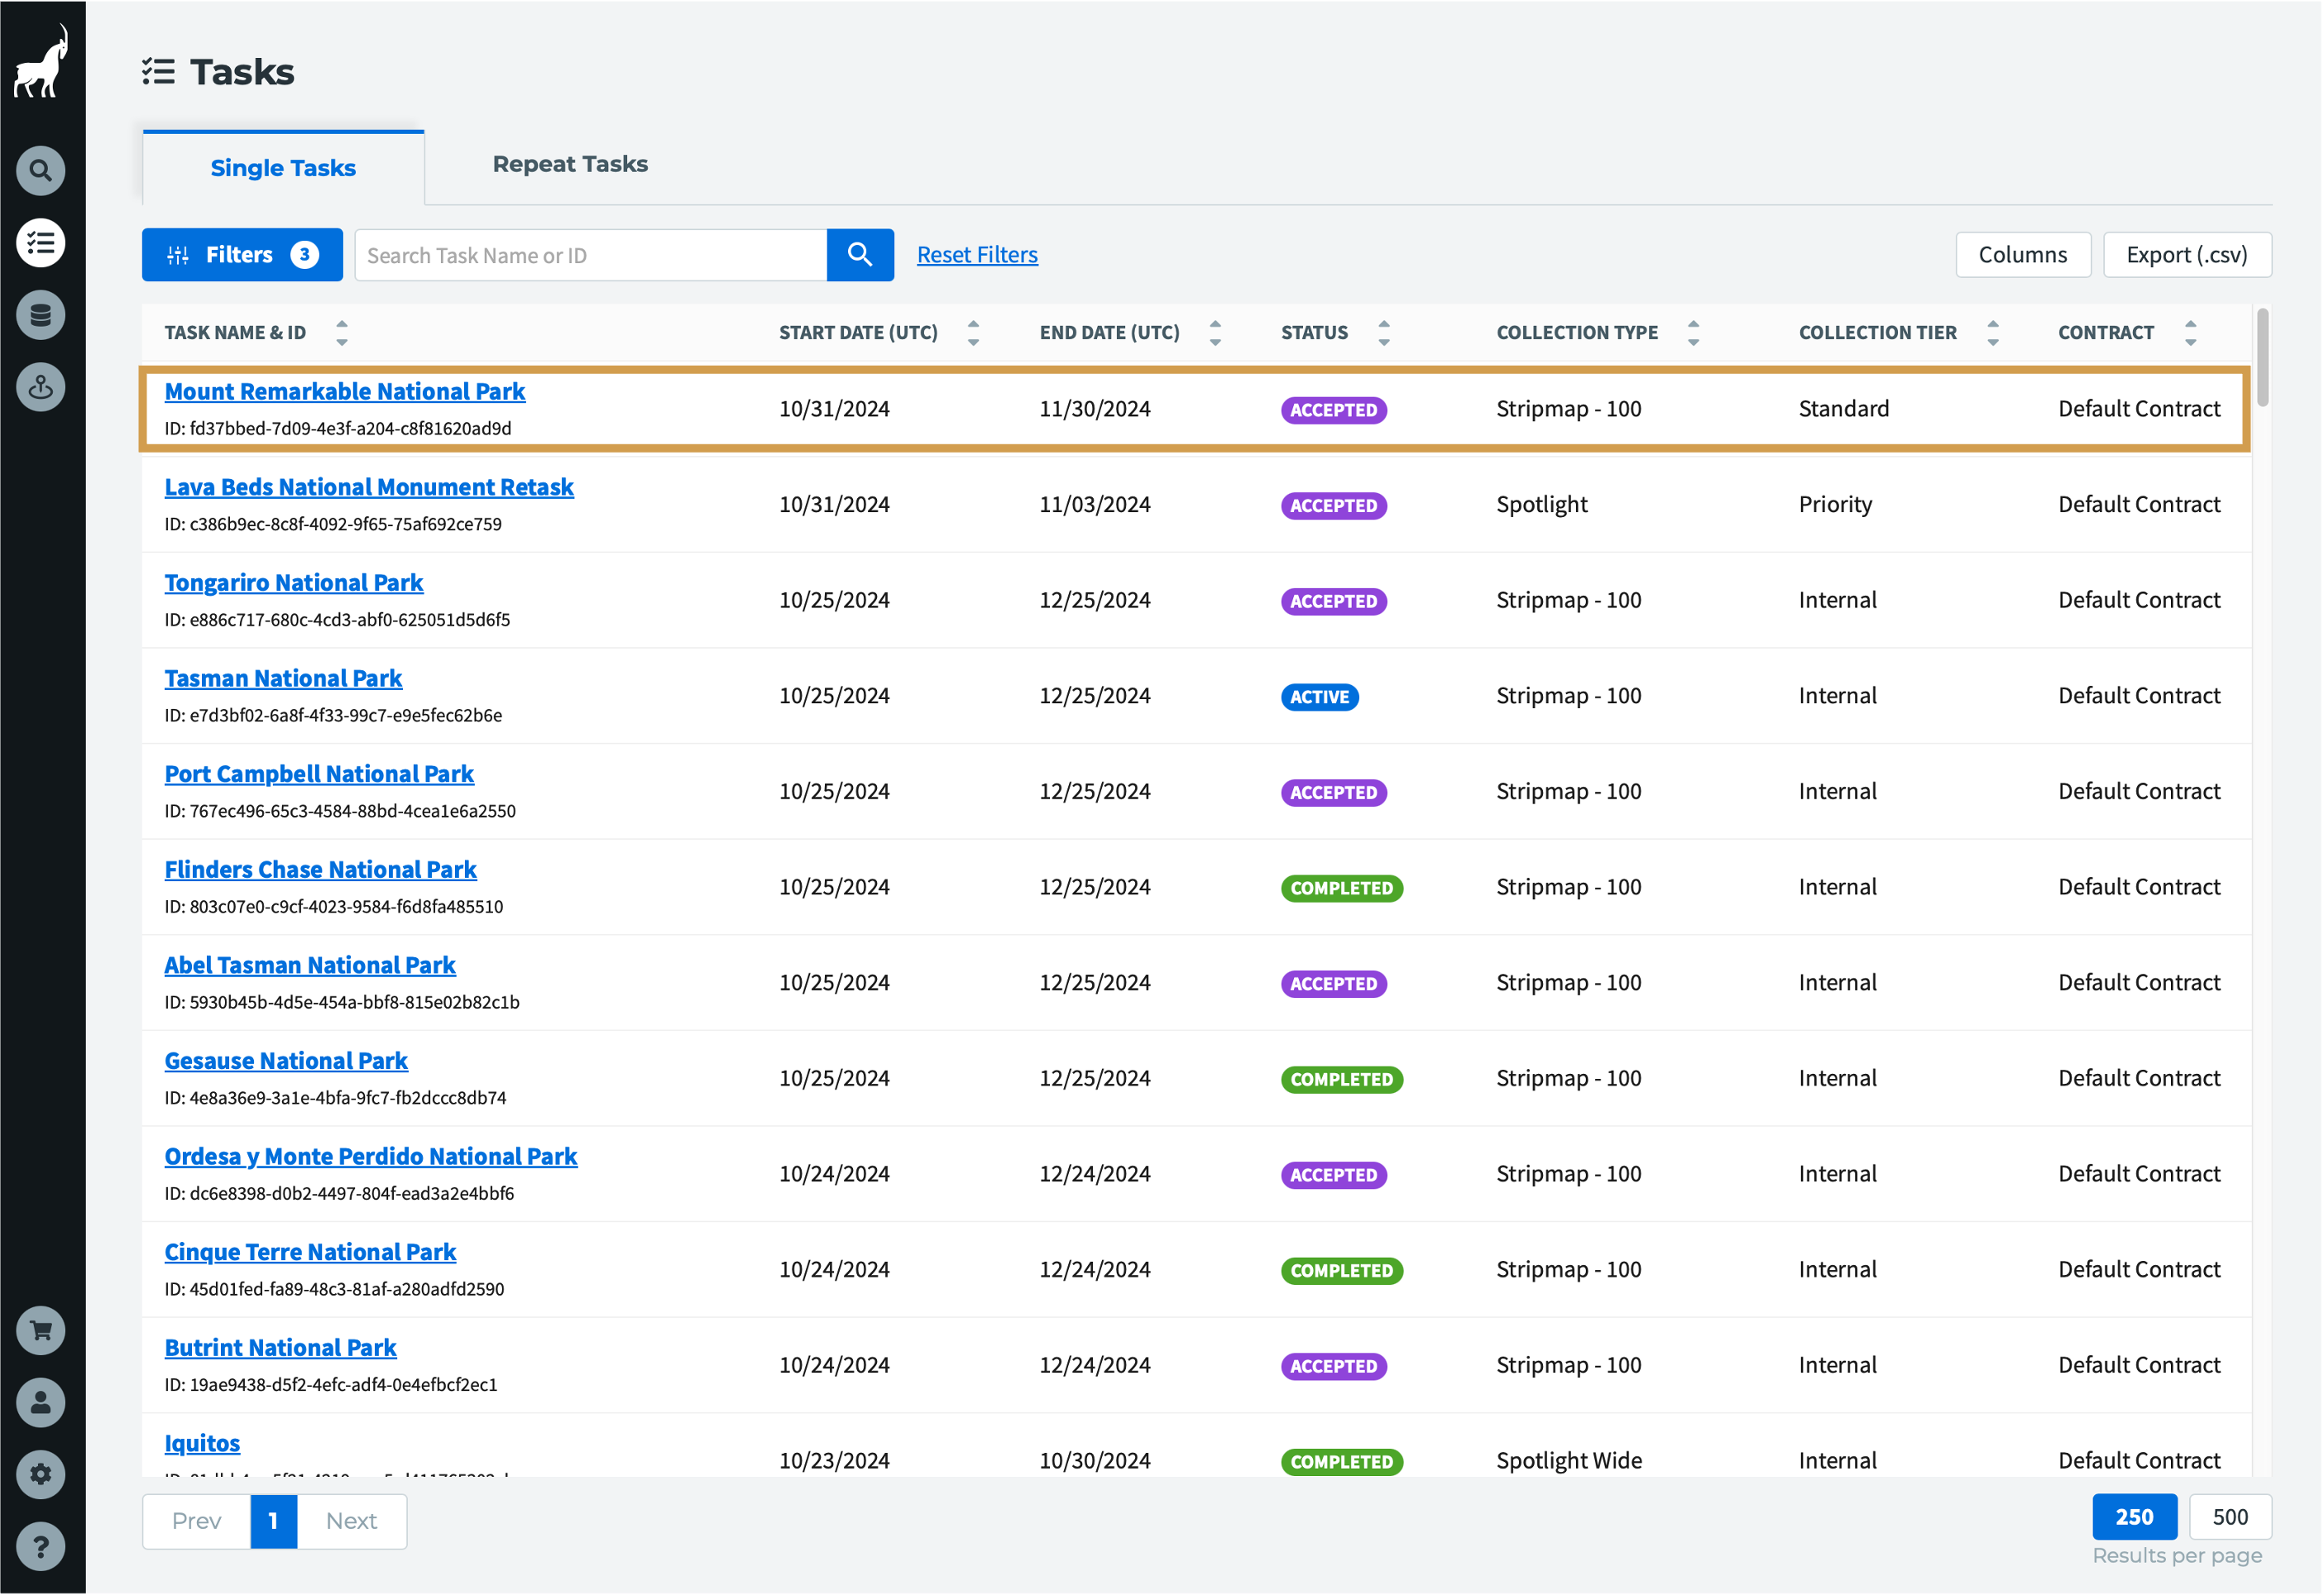Sort by Collection Tier column arrows
2324x1596 pixels.
click(x=1992, y=333)
